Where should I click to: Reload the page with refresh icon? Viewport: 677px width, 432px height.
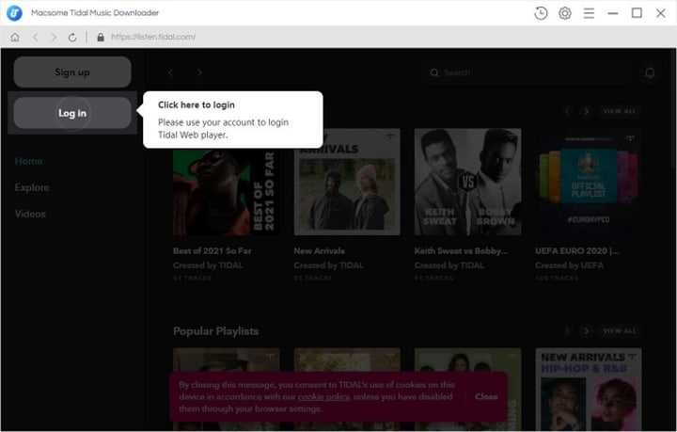[x=72, y=37]
